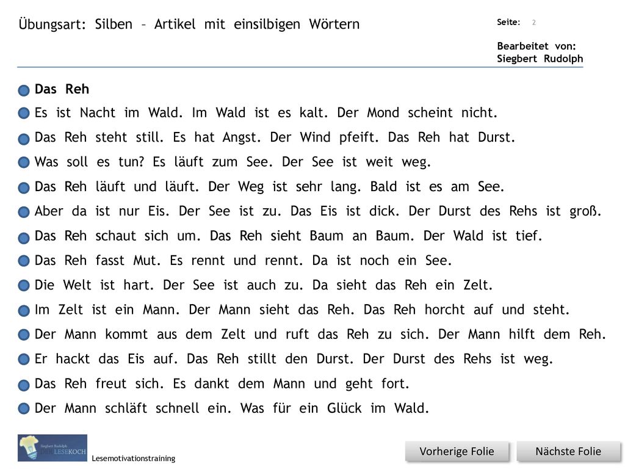Click the label 'Bearbeitet von:'
The width and height of the screenshot is (625, 469).
536,46
